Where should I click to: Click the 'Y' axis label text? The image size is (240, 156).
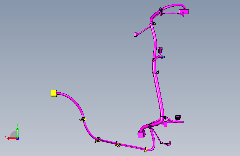tap(17, 125)
